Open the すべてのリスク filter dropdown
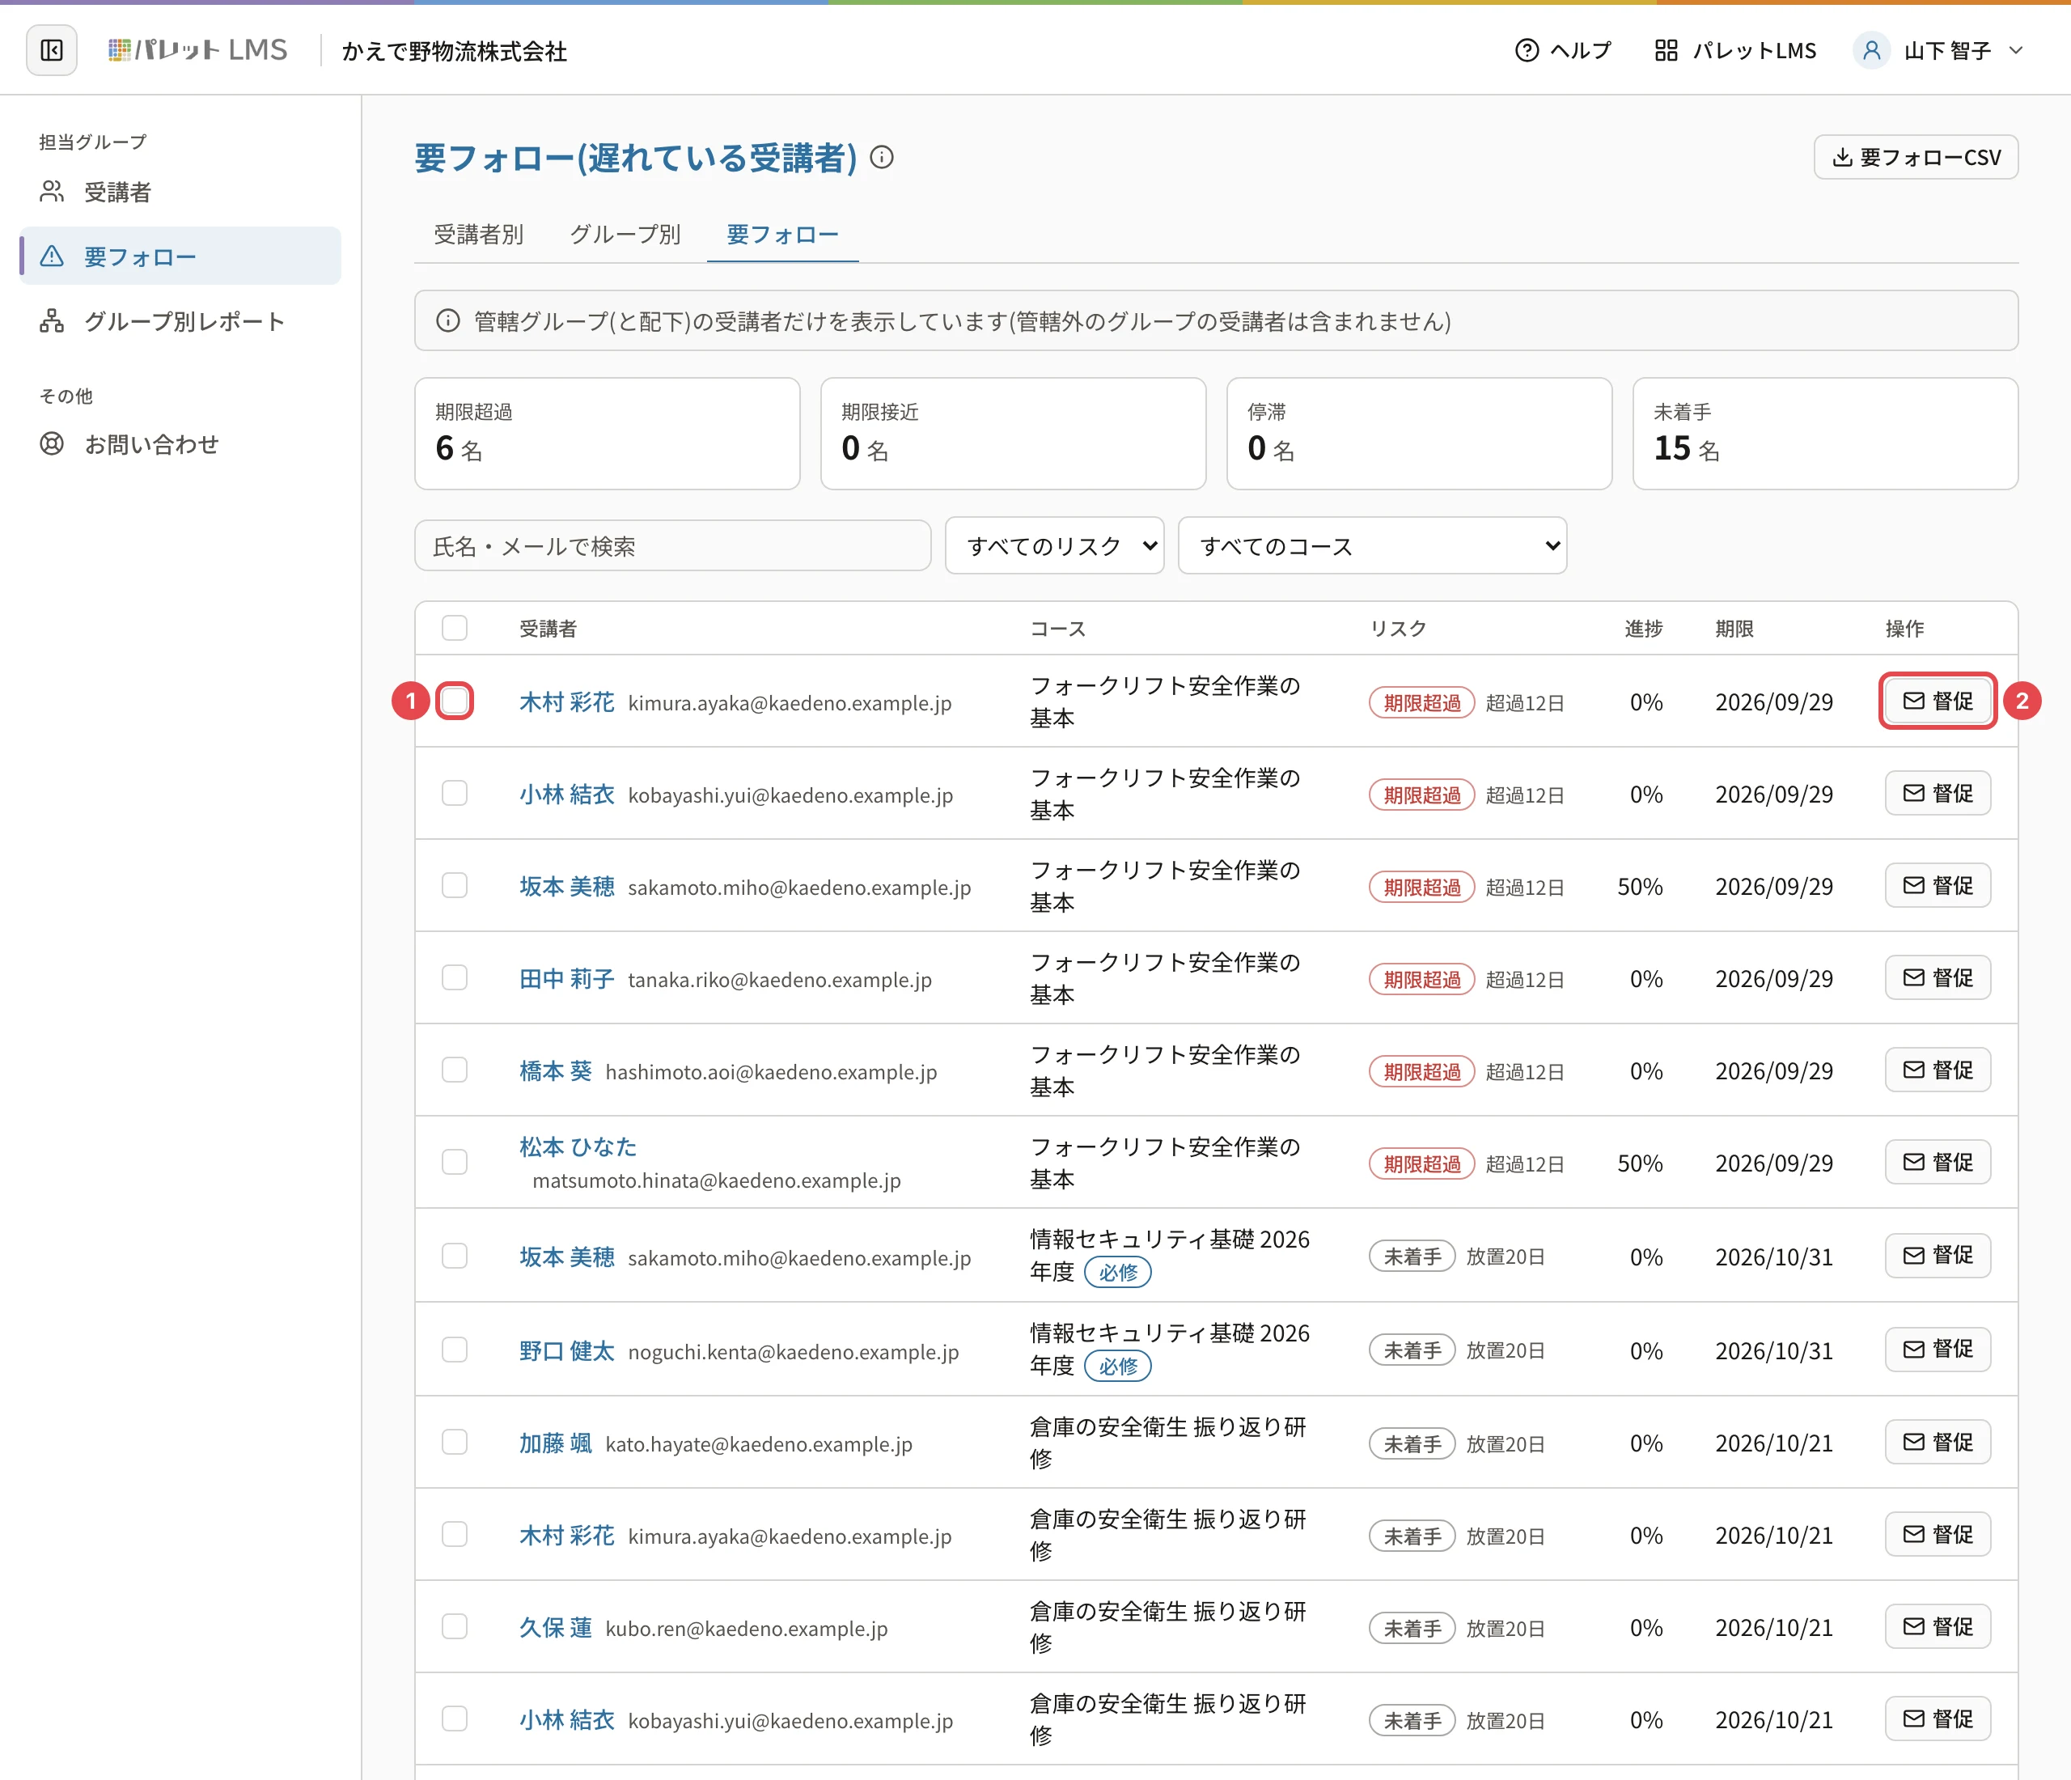Viewport: 2071px width, 1780px height. (x=1054, y=545)
